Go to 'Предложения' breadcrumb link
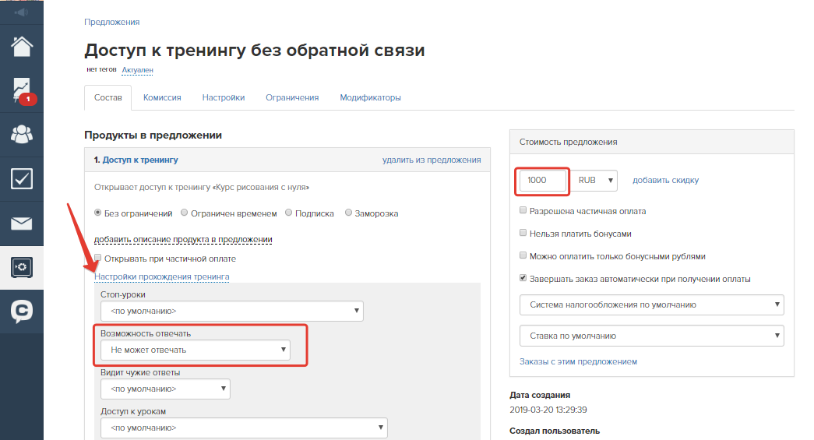Viewport: 814px width, 440px height. coord(111,22)
